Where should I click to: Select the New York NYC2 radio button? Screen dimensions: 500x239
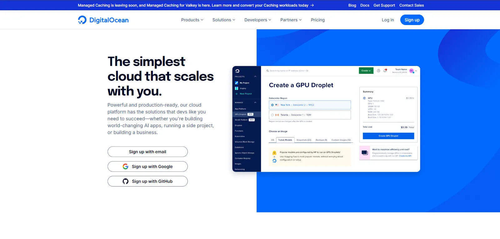[x=272, y=105]
